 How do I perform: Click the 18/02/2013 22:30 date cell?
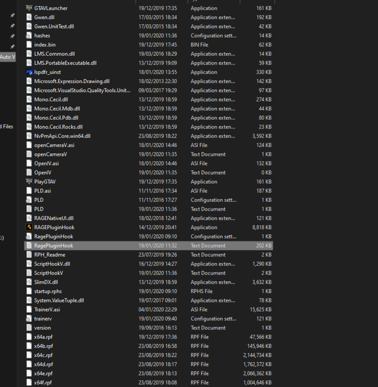click(158, 81)
